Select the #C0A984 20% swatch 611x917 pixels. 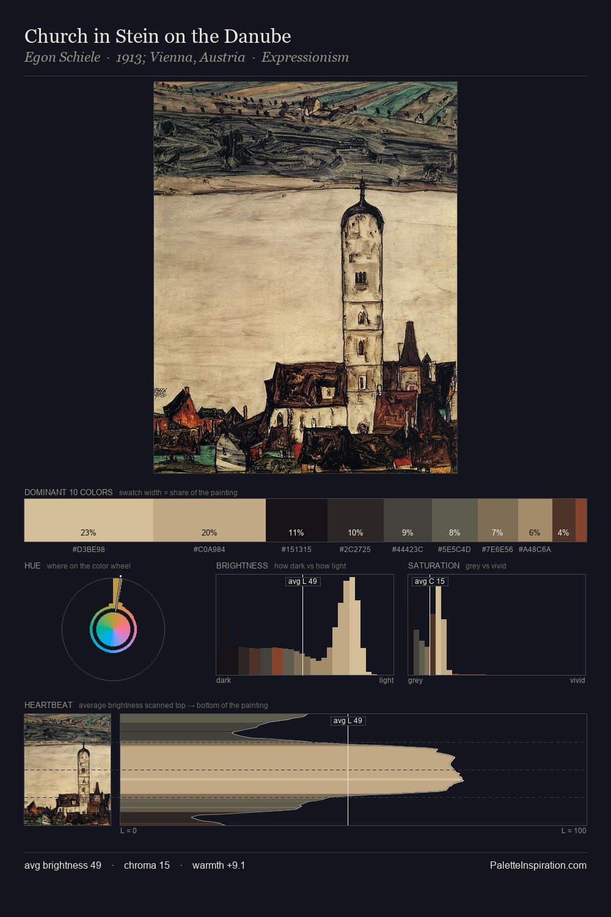click(210, 520)
